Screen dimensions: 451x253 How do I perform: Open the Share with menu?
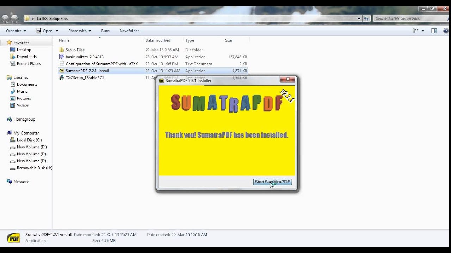[80, 31]
